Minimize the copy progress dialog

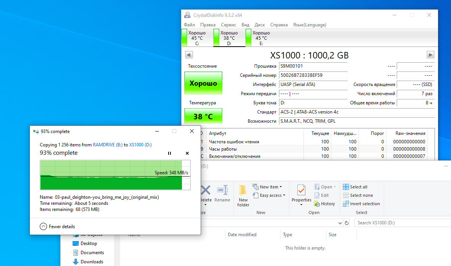tap(157, 131)
